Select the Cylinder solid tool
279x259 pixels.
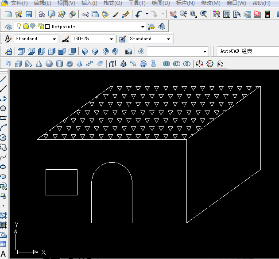[x=59, y=64]
